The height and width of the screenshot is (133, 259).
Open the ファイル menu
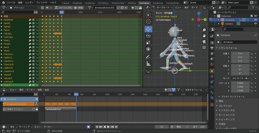[x=11, y=3]
